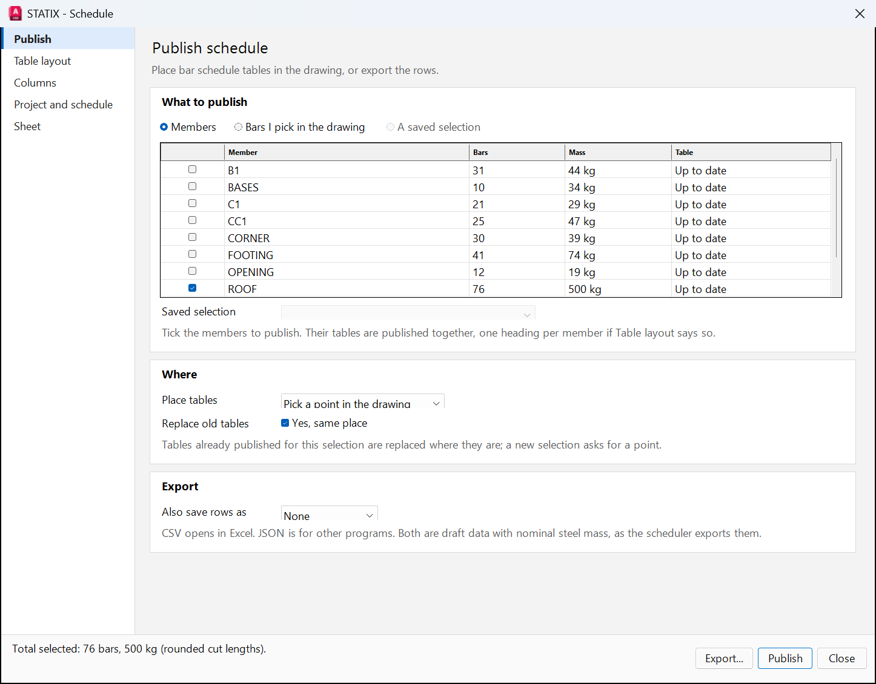Open the Saved selection dropdown
The width and height of the screenshot is (876, 684).
click(x=408, y=312)
